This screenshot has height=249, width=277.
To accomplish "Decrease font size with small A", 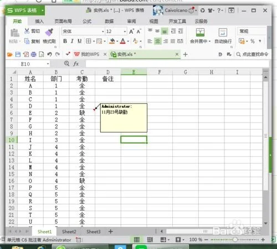I will tap(139, 31).
